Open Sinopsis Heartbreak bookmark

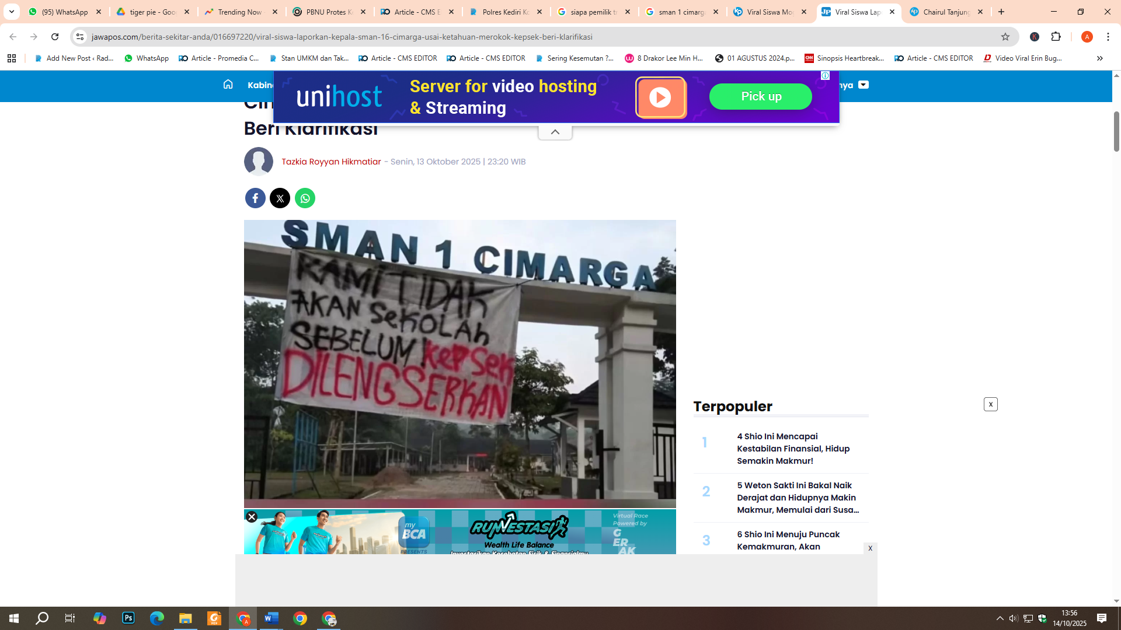[844, 58]
